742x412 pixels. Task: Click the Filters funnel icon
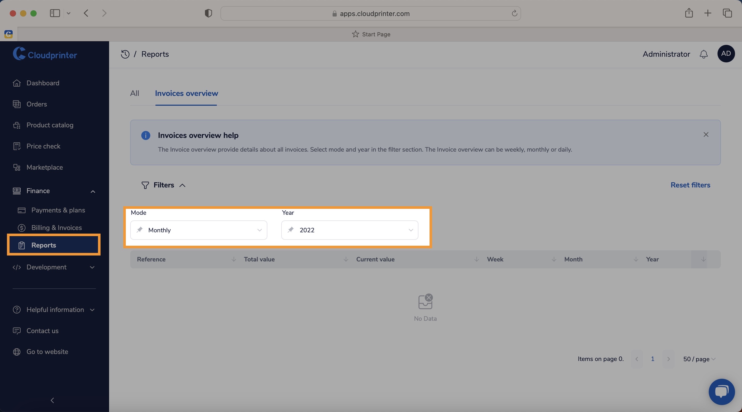[145, 185]
